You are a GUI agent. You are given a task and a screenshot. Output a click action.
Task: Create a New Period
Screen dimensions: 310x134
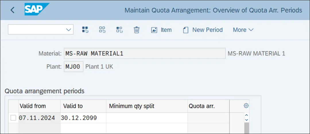[203, 30]
